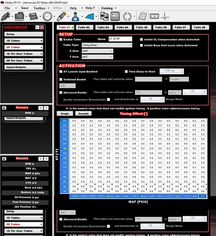Click the dual-gauge dashboard icon

(x=154, y=16)
